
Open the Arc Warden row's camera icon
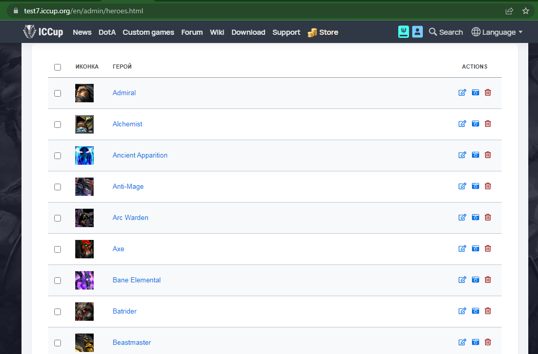(x=475, y=217)
